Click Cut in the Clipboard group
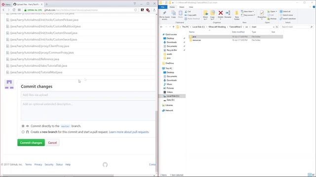 point(188,11)
